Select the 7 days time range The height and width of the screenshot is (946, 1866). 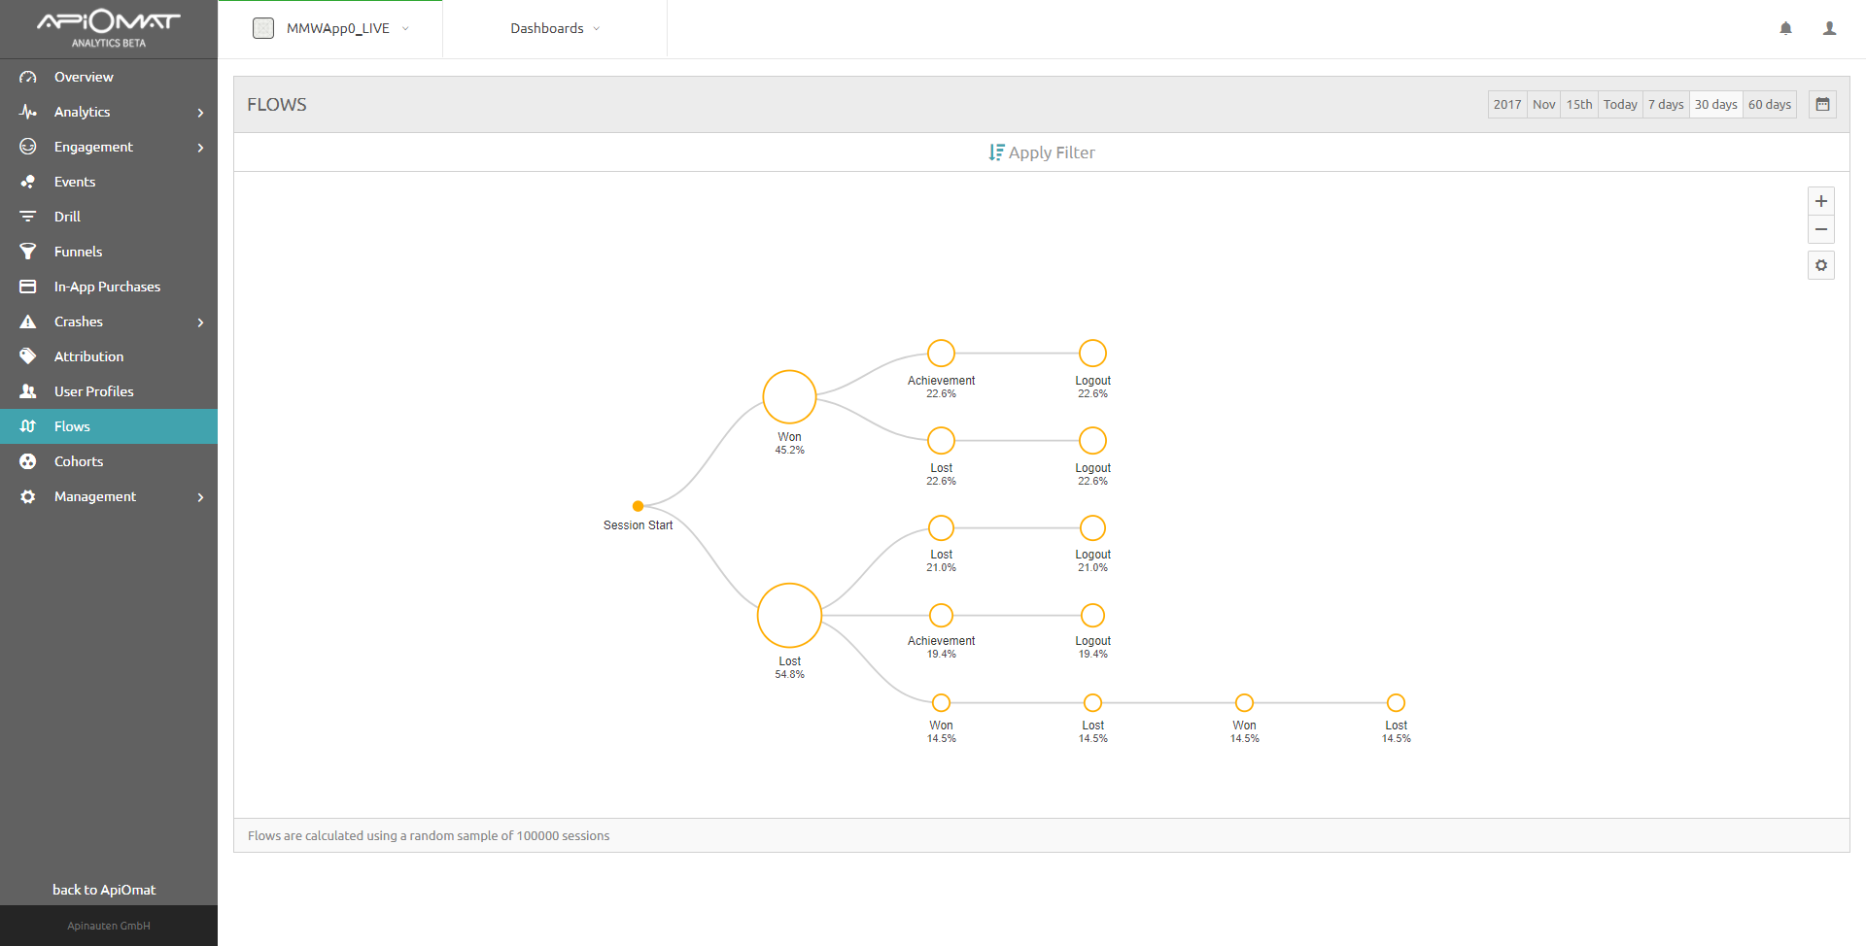[x=1665, y=104]
